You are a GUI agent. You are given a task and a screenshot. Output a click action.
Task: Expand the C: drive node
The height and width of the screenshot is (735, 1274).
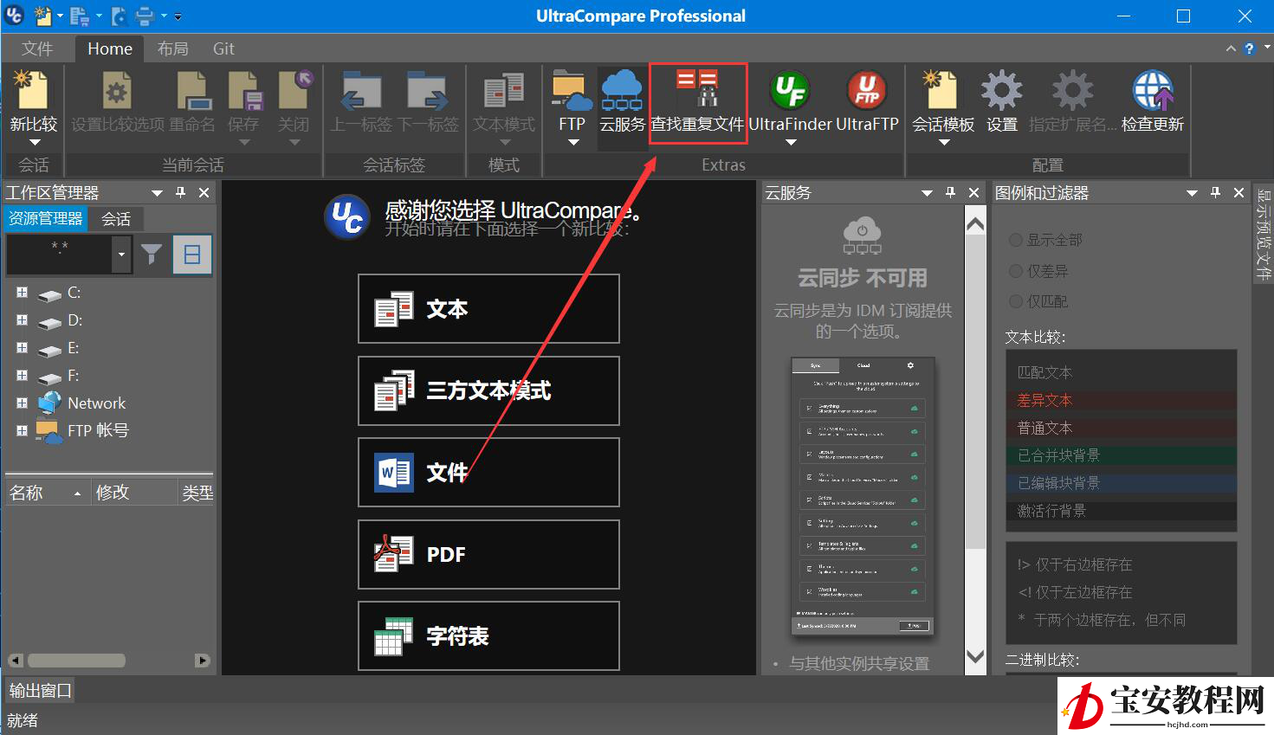point(22,293)
